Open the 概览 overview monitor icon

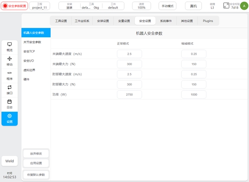pyautogui.click(x=9, y=45)
